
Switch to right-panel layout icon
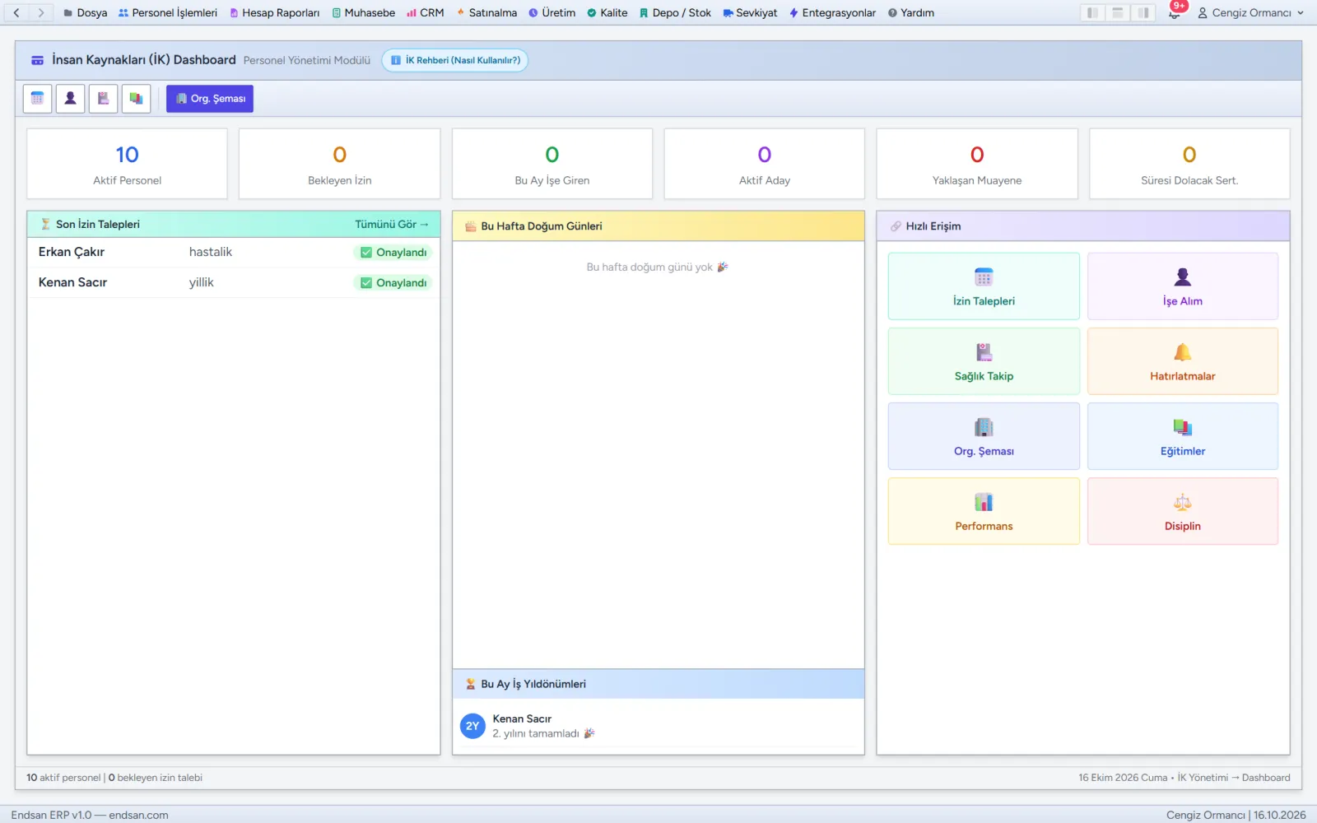pyautogui.click(x=1143, y=12)
